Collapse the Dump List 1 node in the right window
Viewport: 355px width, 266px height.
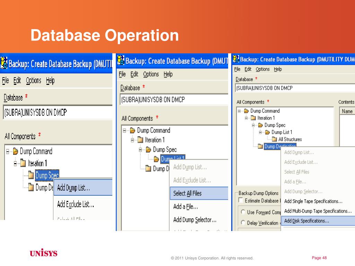click(260, 132)
